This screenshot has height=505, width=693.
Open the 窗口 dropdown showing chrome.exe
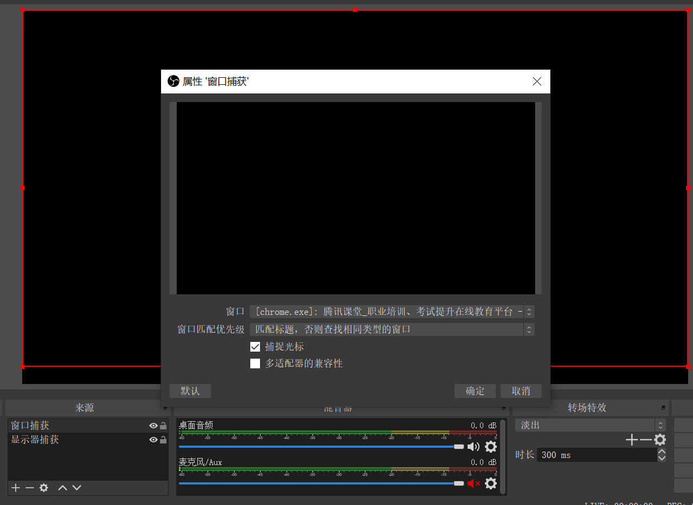coord(392,312)
